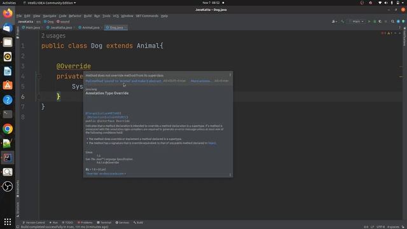Click the sound method breadcrumb
The image size is (407, 229).
(x=63, y=22)
